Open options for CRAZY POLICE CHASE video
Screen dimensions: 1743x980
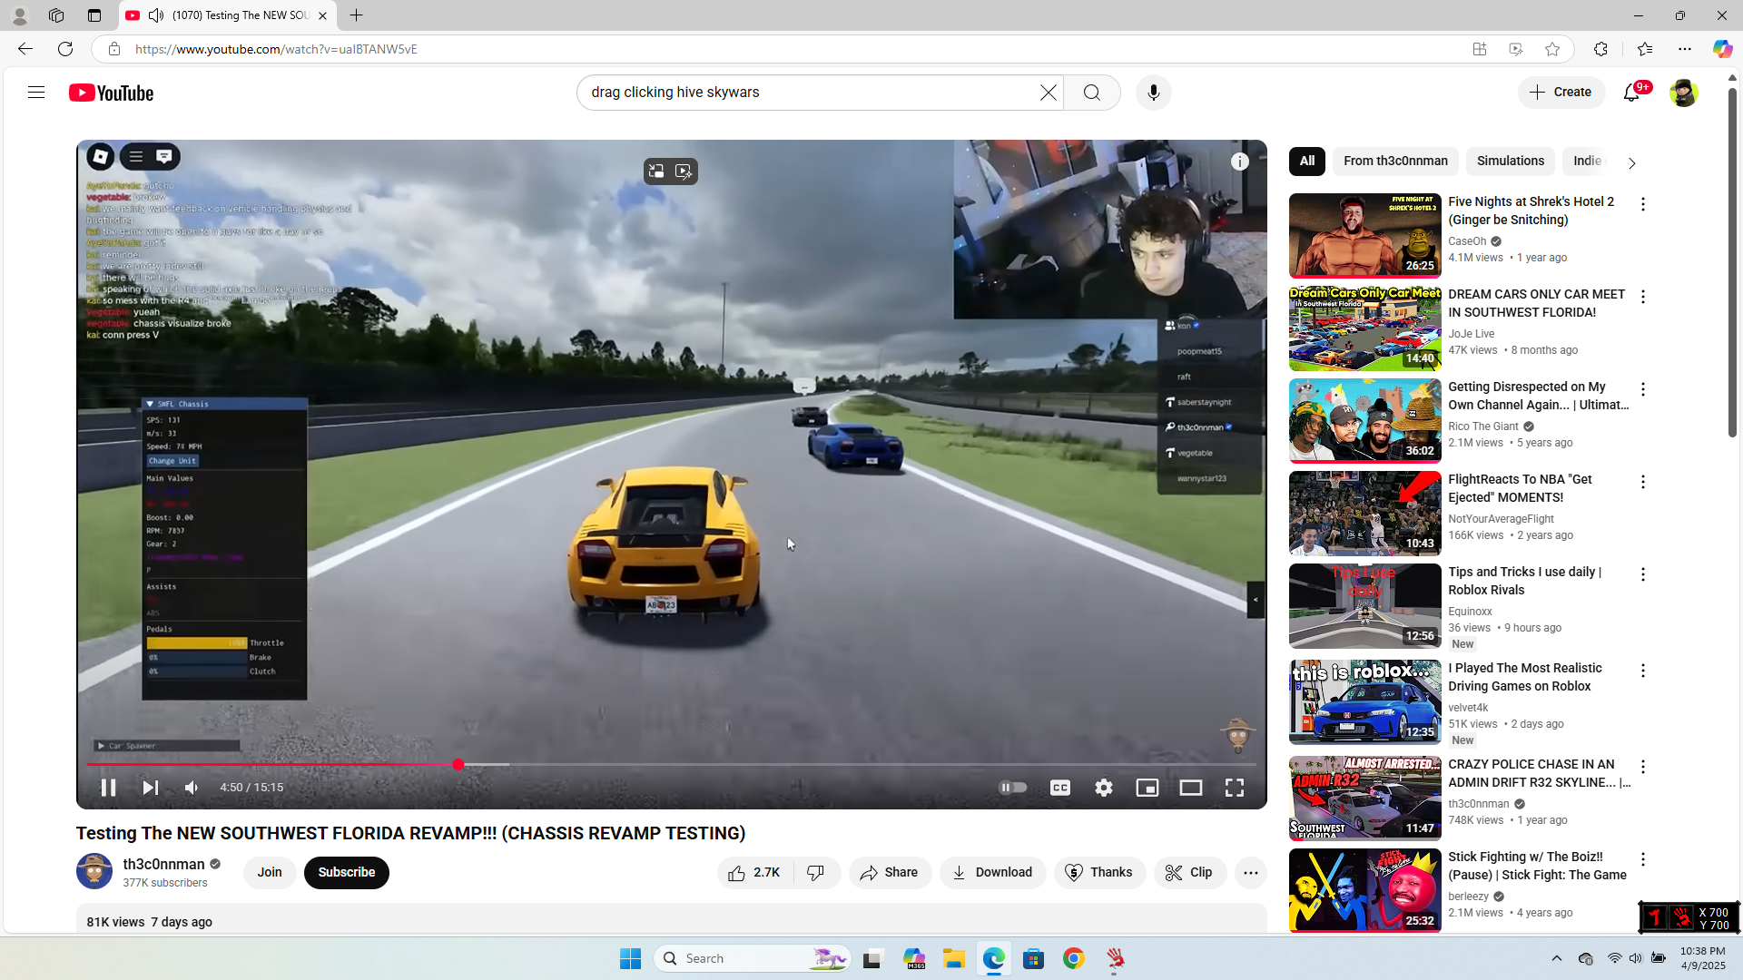pyautogui.click(x=1643, y=768)
